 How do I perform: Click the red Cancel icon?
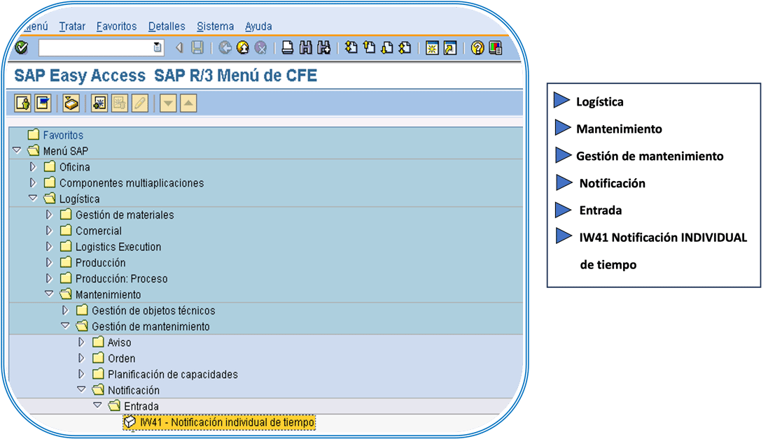coord(261,48)
